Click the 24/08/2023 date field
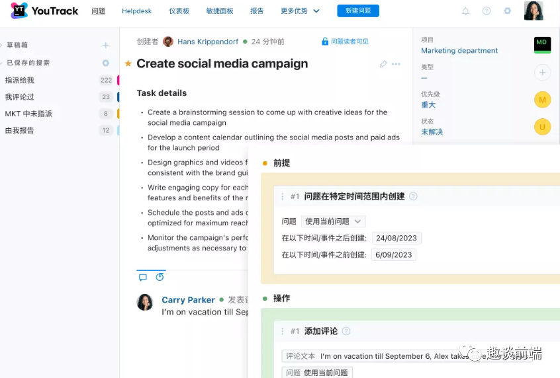 tap(396, 238)
